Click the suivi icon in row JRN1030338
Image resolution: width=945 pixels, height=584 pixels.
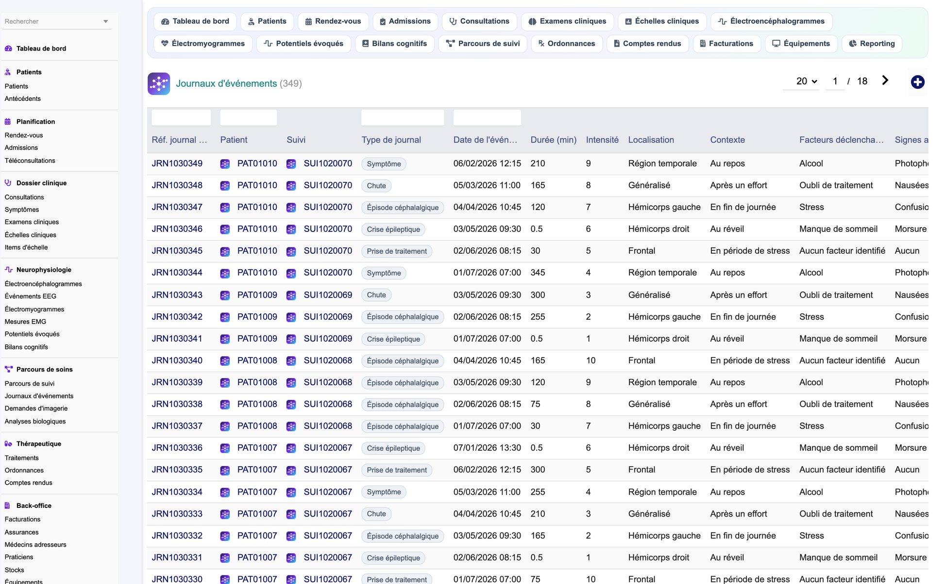click(291, 405)
